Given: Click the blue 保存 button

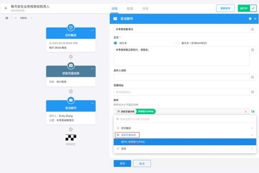Looking at the screenshot, I should point(123,163).
